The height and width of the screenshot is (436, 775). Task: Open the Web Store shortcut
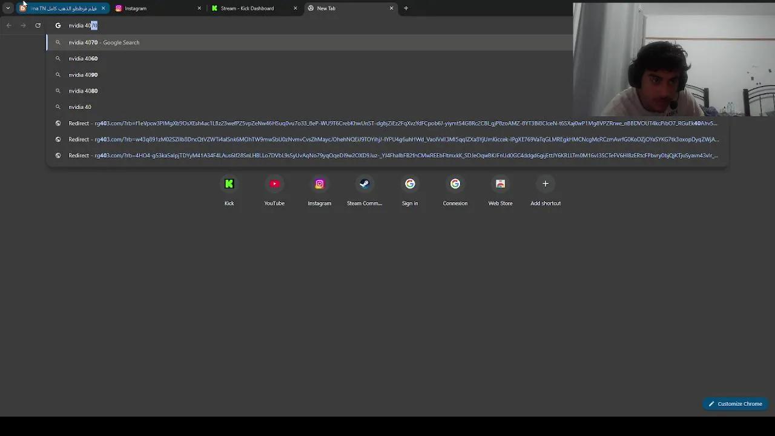500,190
